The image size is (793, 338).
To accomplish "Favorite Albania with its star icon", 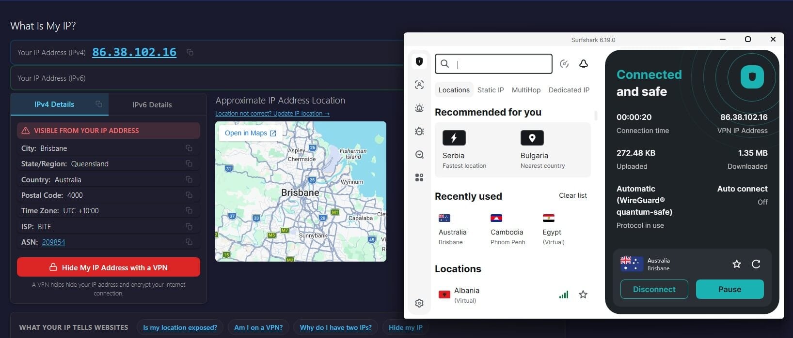I will pos(583,294).
